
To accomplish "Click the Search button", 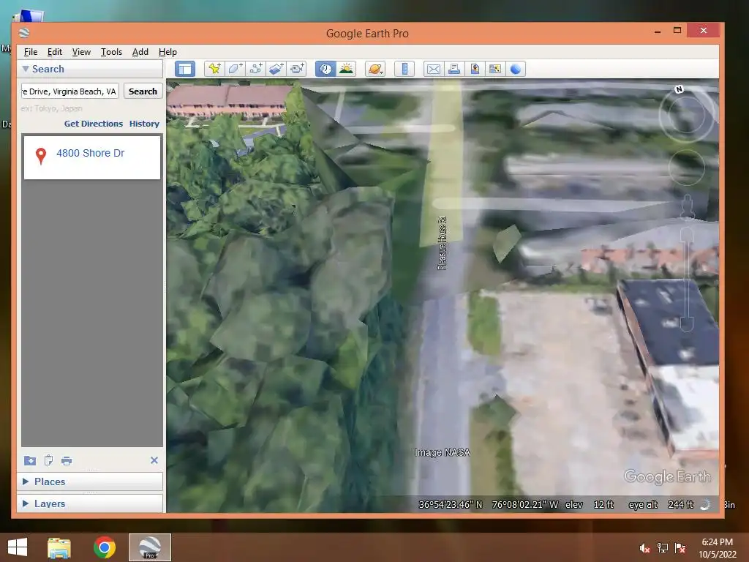I will coord(143,91).
